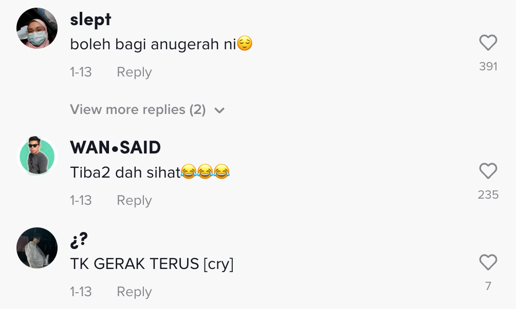This screenshot has width=516, height=309.
Task: Like slept's comment with the heart icon
Action: (x=488, y=43)
